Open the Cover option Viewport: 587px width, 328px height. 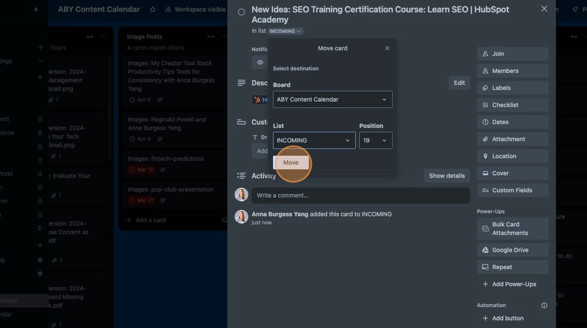click(512, 173)
